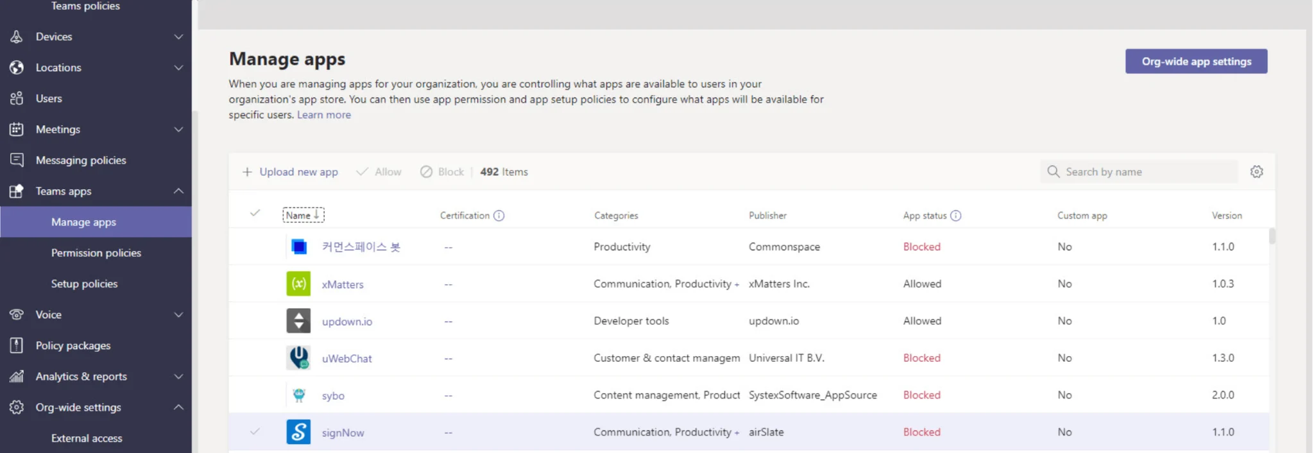This screenshot has width=1314, height=453.
Task: Click the updown.io app icon
Action: click(298, 321)
